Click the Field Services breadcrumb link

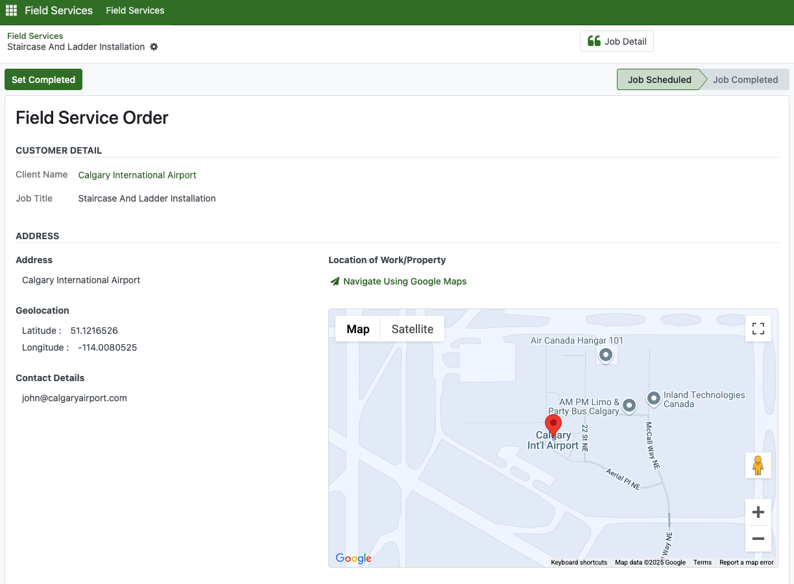35,36
